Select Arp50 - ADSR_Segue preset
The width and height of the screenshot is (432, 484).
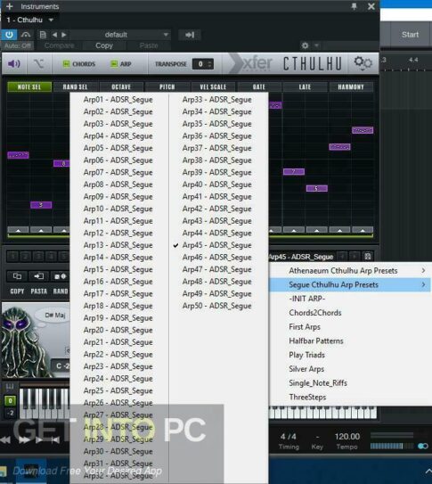[x=217, y=306]
